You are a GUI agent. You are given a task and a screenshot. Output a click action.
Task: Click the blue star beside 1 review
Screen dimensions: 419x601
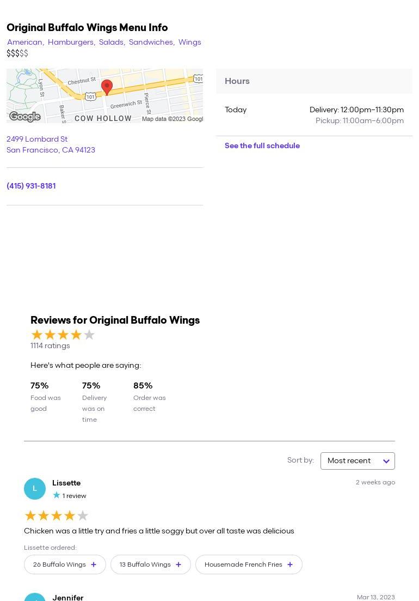click(57, 495)
